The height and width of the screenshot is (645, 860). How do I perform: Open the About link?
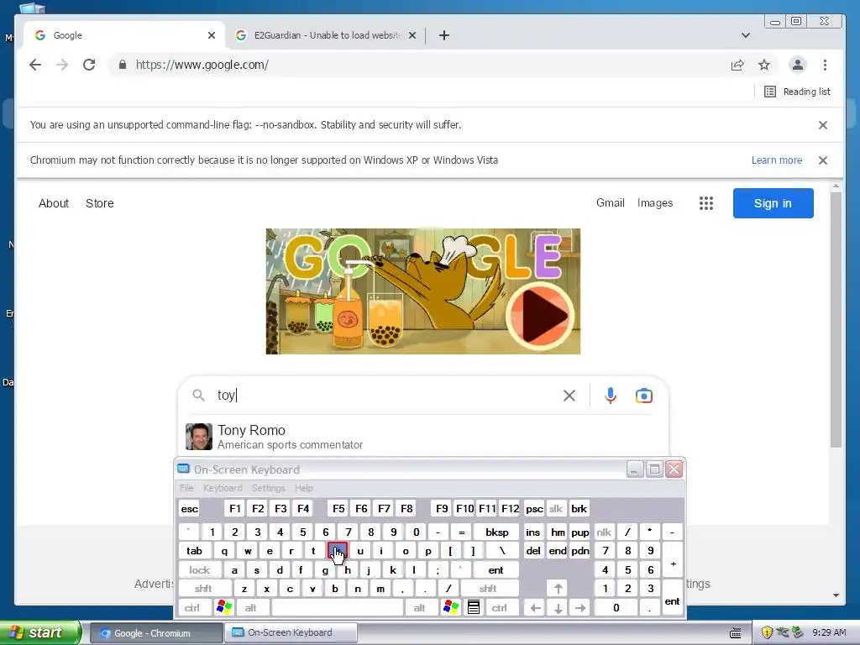(x=54, y=203)
